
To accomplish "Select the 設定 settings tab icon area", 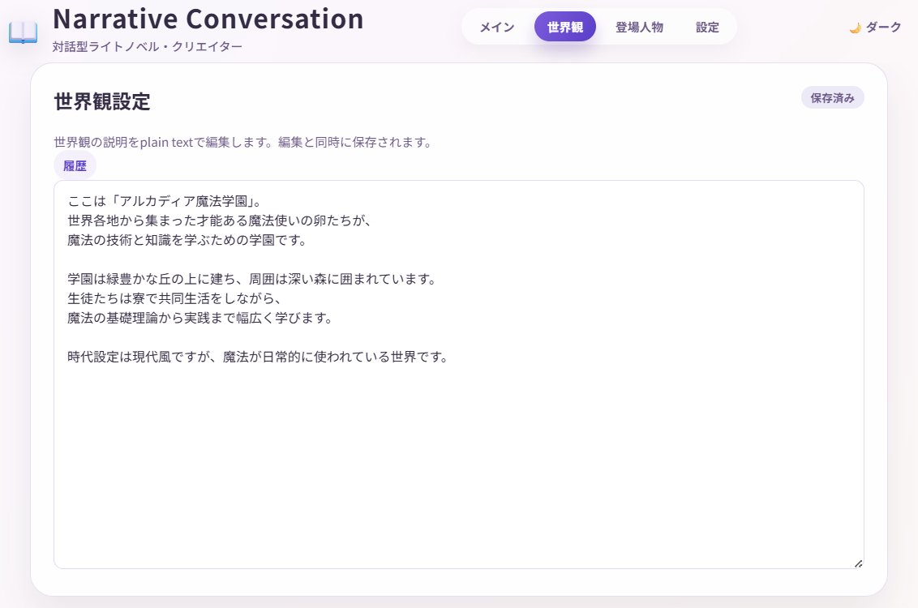I will click(706, 26).
